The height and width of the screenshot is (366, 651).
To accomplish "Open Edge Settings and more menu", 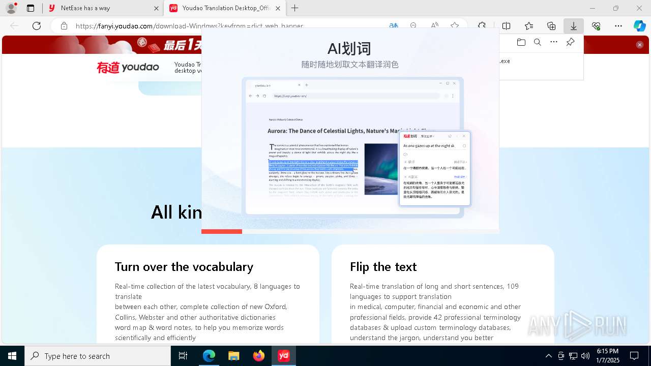I will point(618,26).
